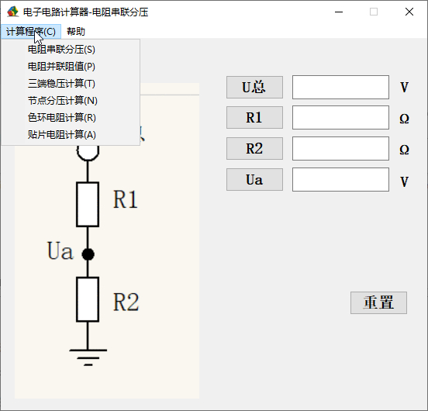The height and width of the screenshot is (411, 428).
Task: Focus the Ua voltage input field
Action: pos(340,180)
